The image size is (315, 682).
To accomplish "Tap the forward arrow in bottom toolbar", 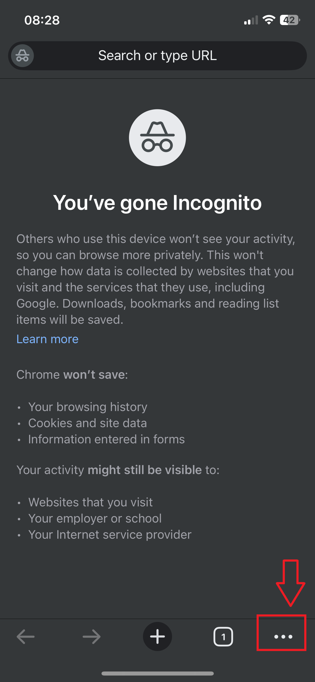I will click(92, 637).
